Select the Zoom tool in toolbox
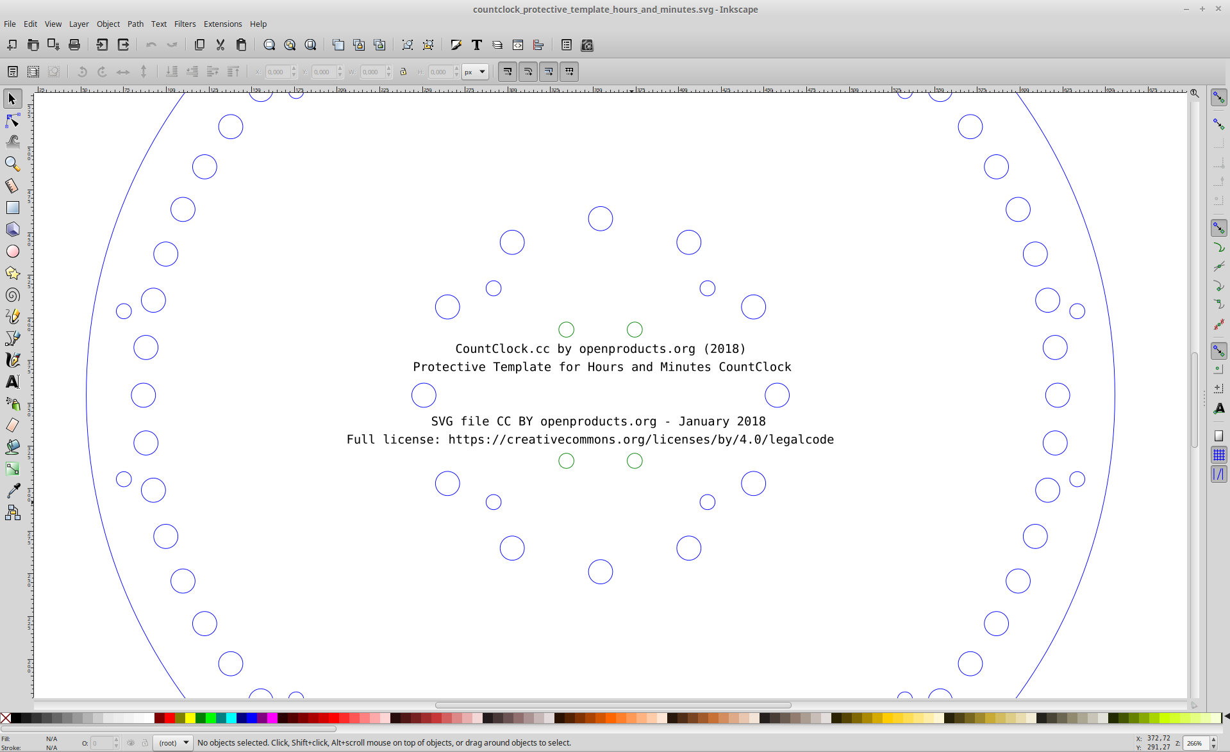The width and height of the screenshot is (1230, 752). click(12, 164)
